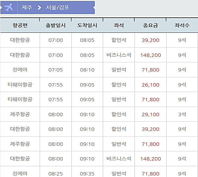Select 대한항공 in the 07:00 할인석 row

[20, 40]
